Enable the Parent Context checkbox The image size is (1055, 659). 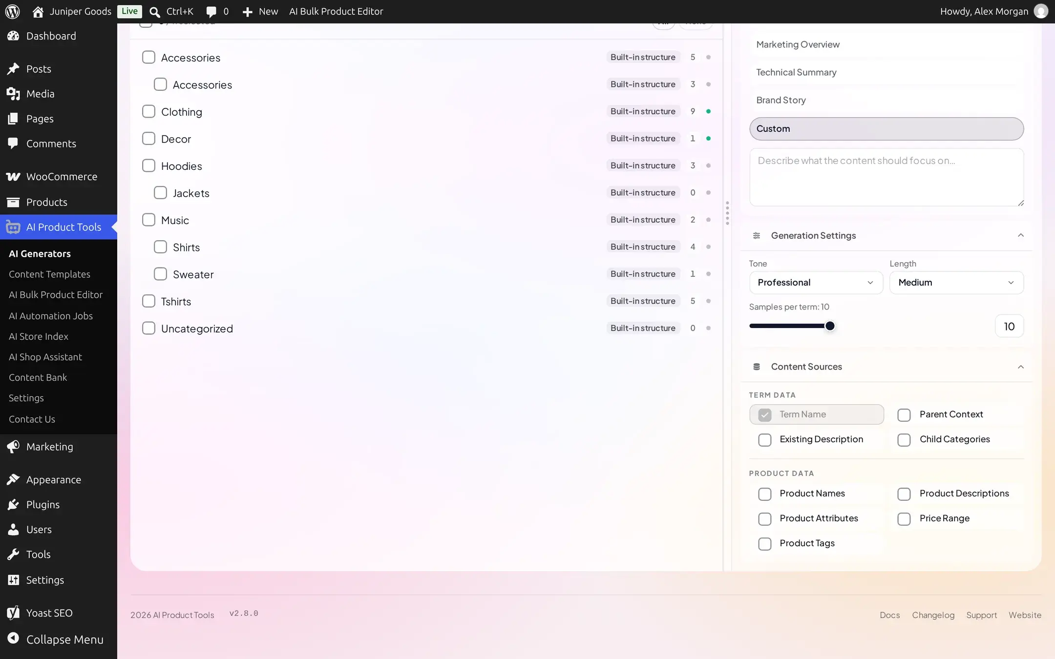pyautogui.click(x=904, y=415)
